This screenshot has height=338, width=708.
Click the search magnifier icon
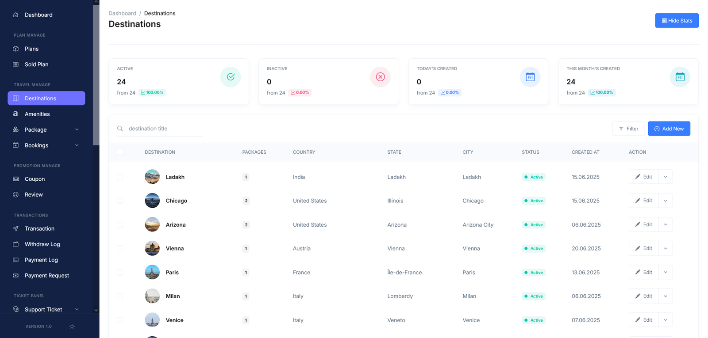120,129
